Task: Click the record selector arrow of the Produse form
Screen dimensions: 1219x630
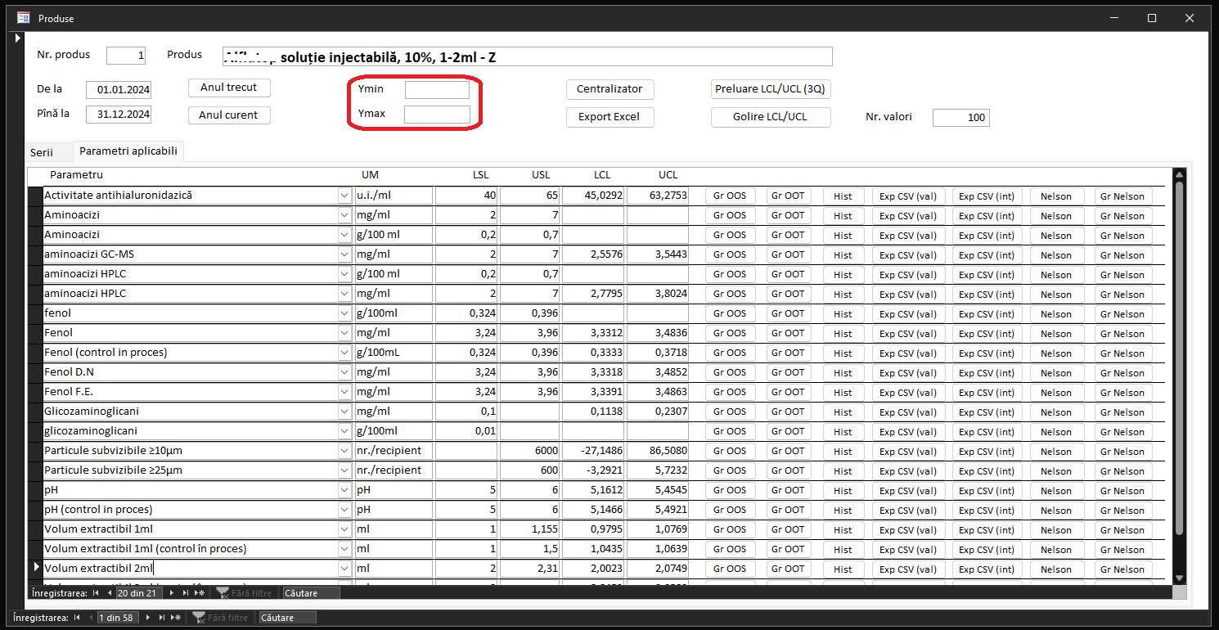Action: (18, 38)
